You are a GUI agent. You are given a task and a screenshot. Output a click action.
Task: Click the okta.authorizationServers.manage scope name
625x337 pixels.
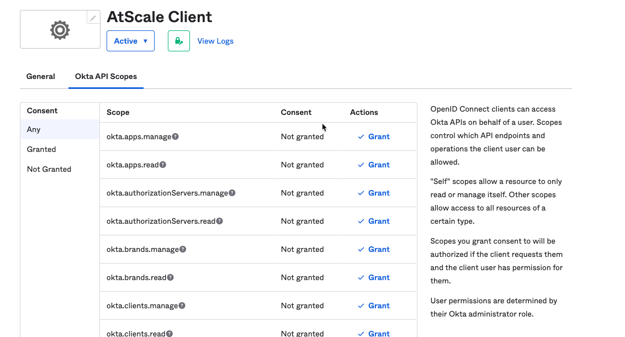click(167, 193)
